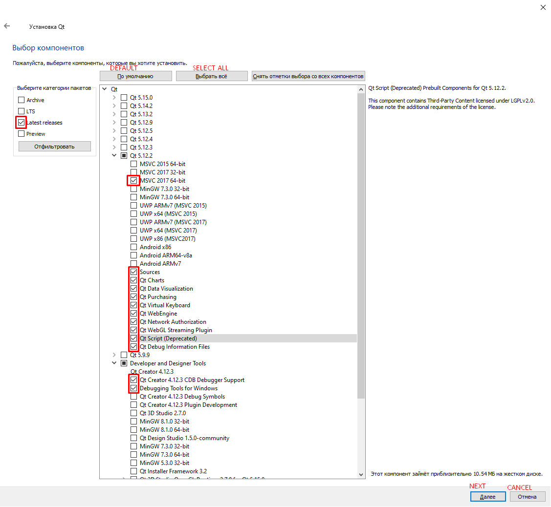Check Qt 3D Studio 2.7.0 checkbox
Image resolution: width=551 pixels, height=507 pixels.
[134, 413]
